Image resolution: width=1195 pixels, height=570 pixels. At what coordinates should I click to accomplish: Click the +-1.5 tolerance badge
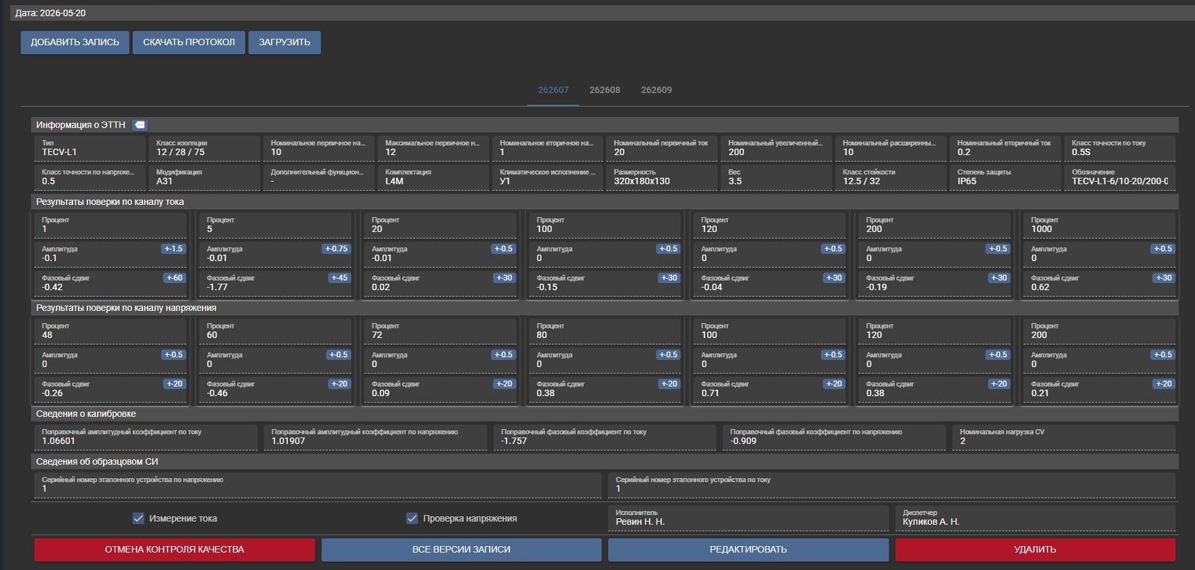173,249
